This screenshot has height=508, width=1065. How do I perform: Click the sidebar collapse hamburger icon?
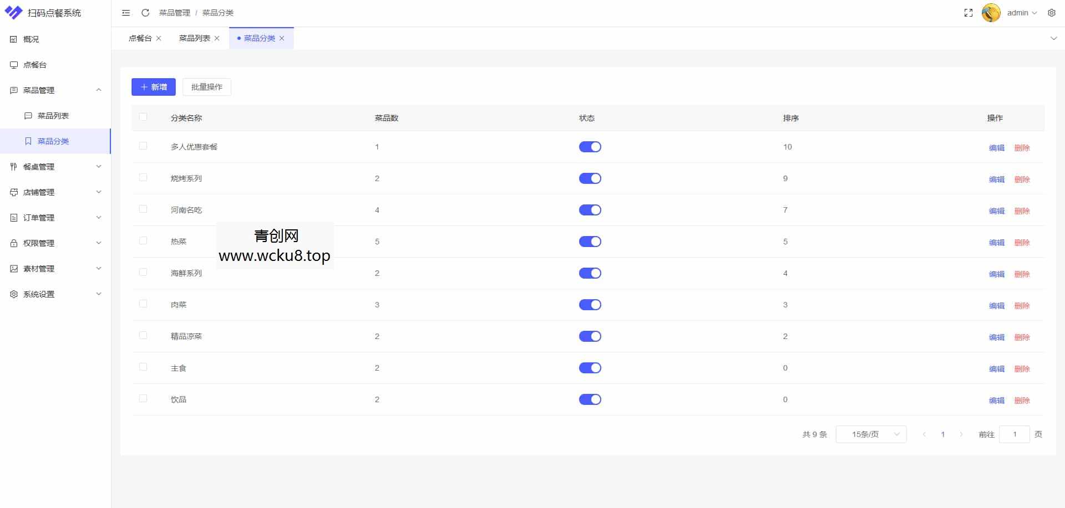(126, 13)
